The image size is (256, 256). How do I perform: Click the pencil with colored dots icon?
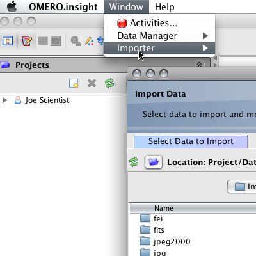(x=89, y=41)
